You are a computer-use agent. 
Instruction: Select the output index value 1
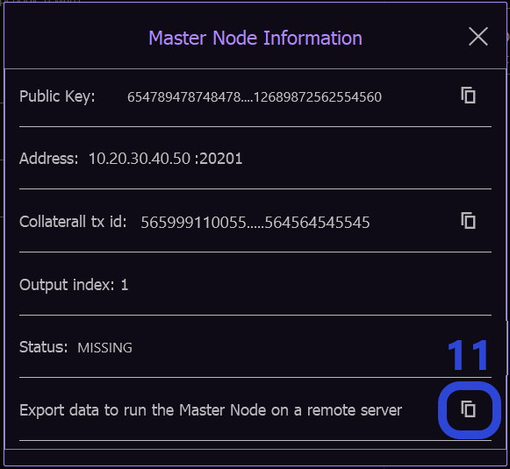coord(125,285)
